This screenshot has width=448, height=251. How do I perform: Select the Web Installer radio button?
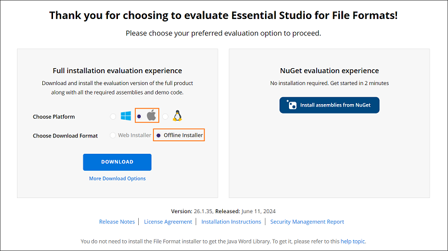coord(113,136)
